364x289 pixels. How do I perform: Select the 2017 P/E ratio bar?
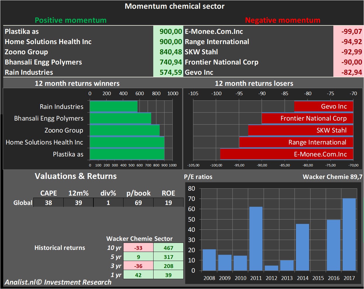[349, 234]
